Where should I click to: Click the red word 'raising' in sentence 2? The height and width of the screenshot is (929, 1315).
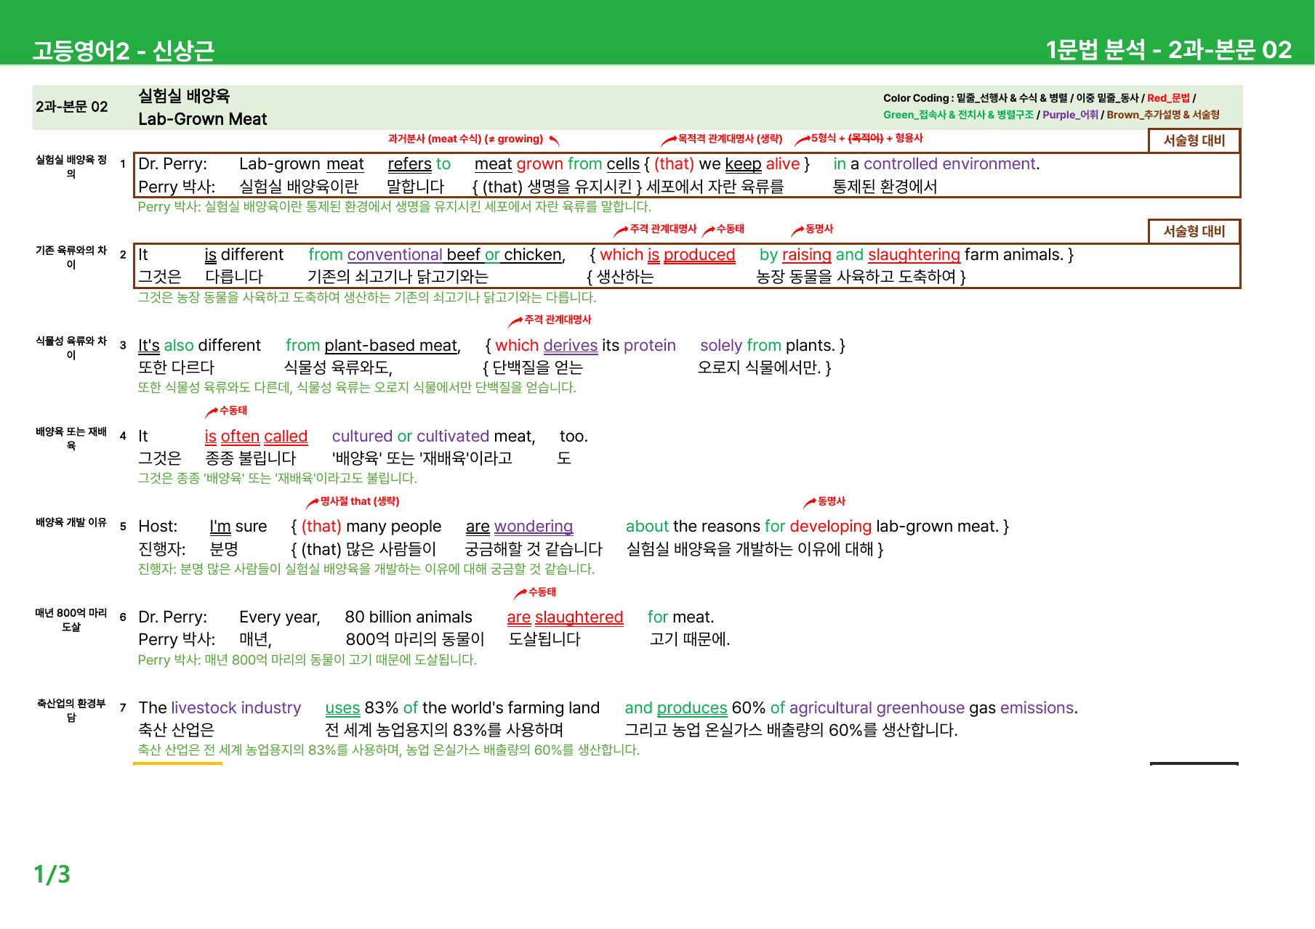point(807,255)
